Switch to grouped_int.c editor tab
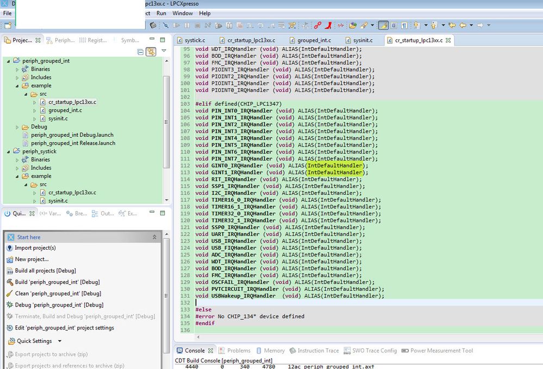 click(310, 41)
